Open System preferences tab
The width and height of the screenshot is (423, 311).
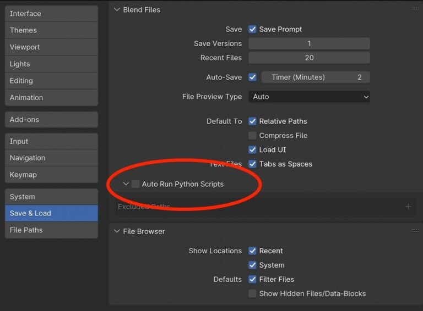tap(51, 197)
